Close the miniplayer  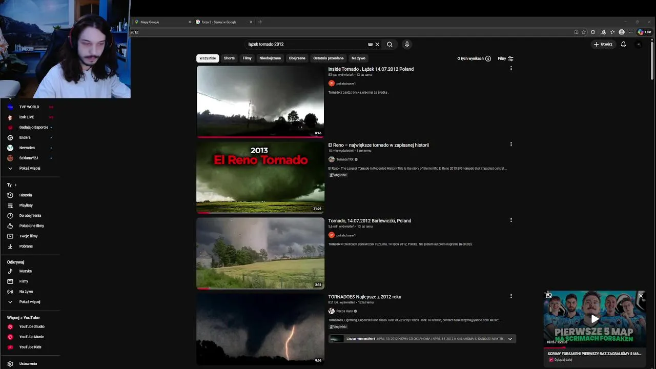click(641, 296)
